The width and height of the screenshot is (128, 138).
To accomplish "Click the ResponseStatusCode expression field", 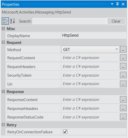I will [90, 117].
